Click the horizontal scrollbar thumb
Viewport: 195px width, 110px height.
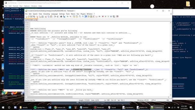pyautogui.click(x=50, y=97)
